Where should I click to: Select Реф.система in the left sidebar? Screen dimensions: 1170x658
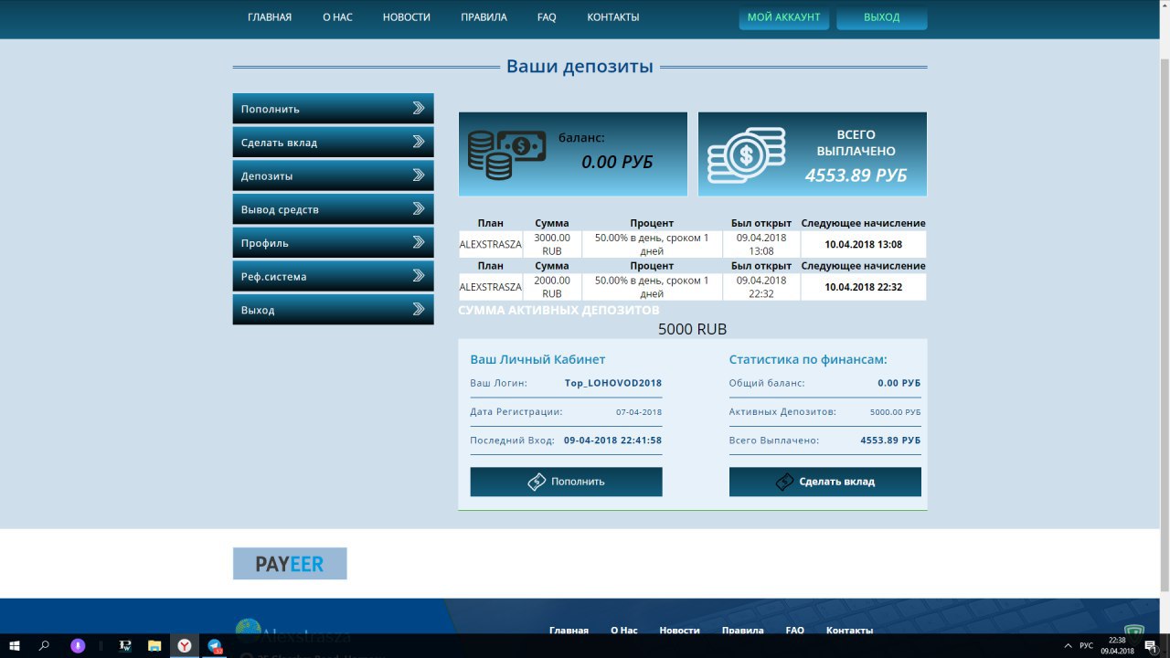(333, 276)
